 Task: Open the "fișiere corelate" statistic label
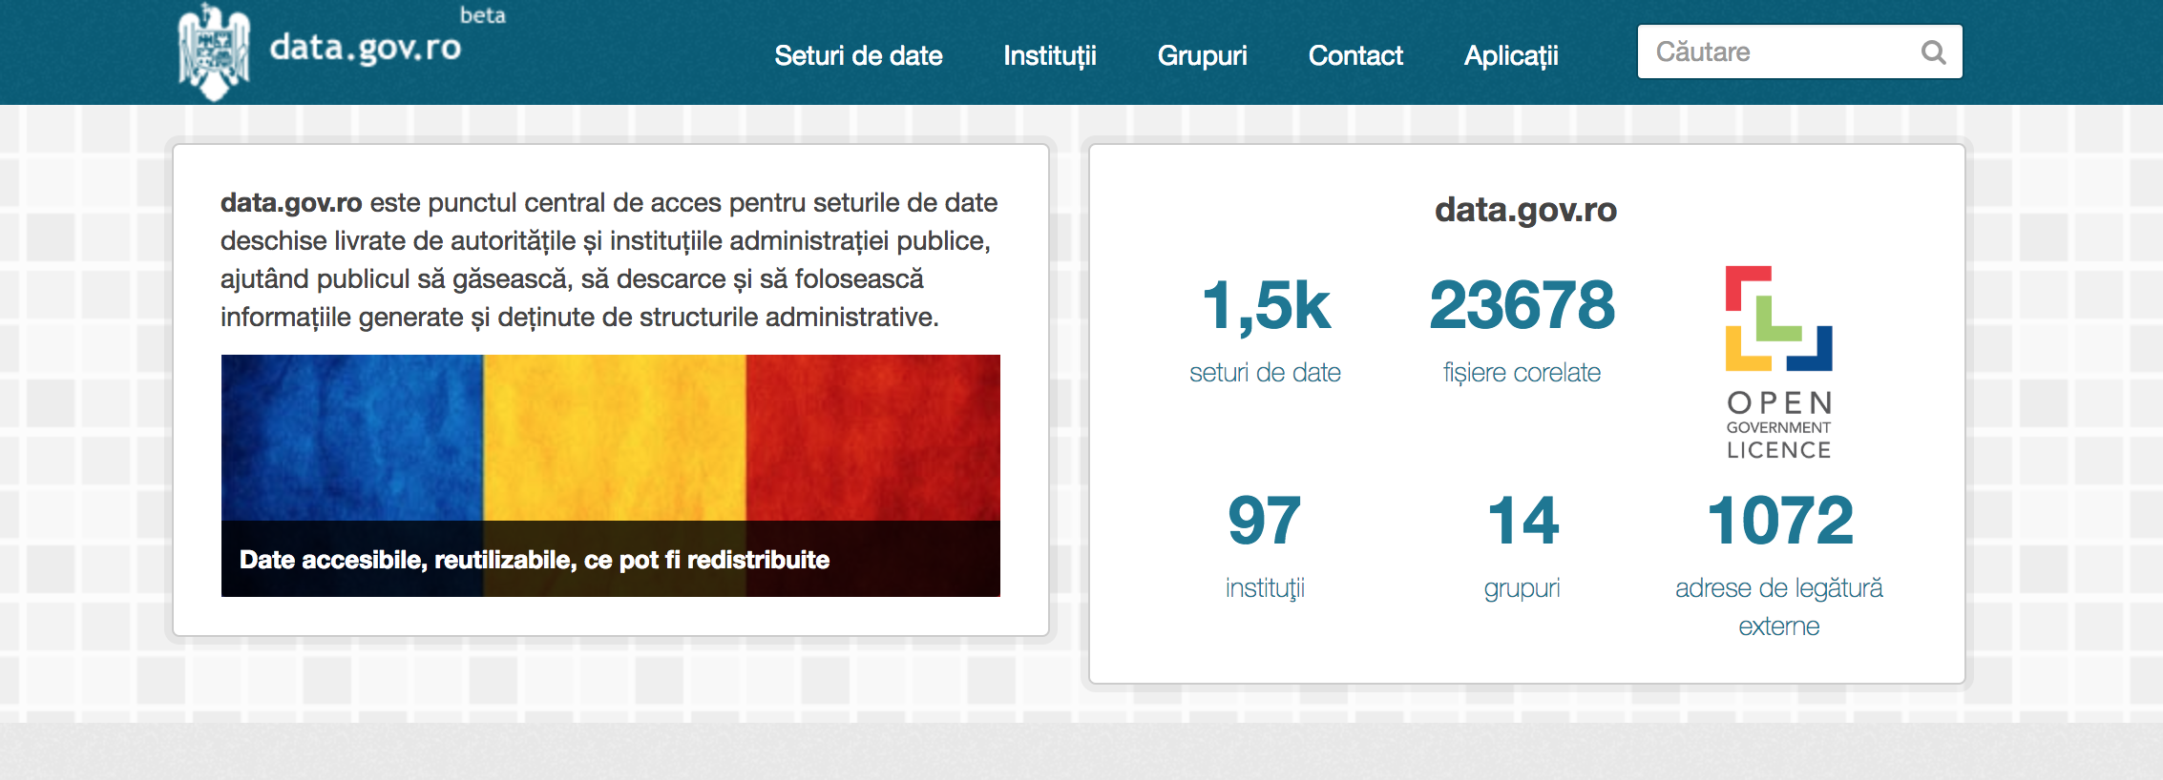(1522, 373)
